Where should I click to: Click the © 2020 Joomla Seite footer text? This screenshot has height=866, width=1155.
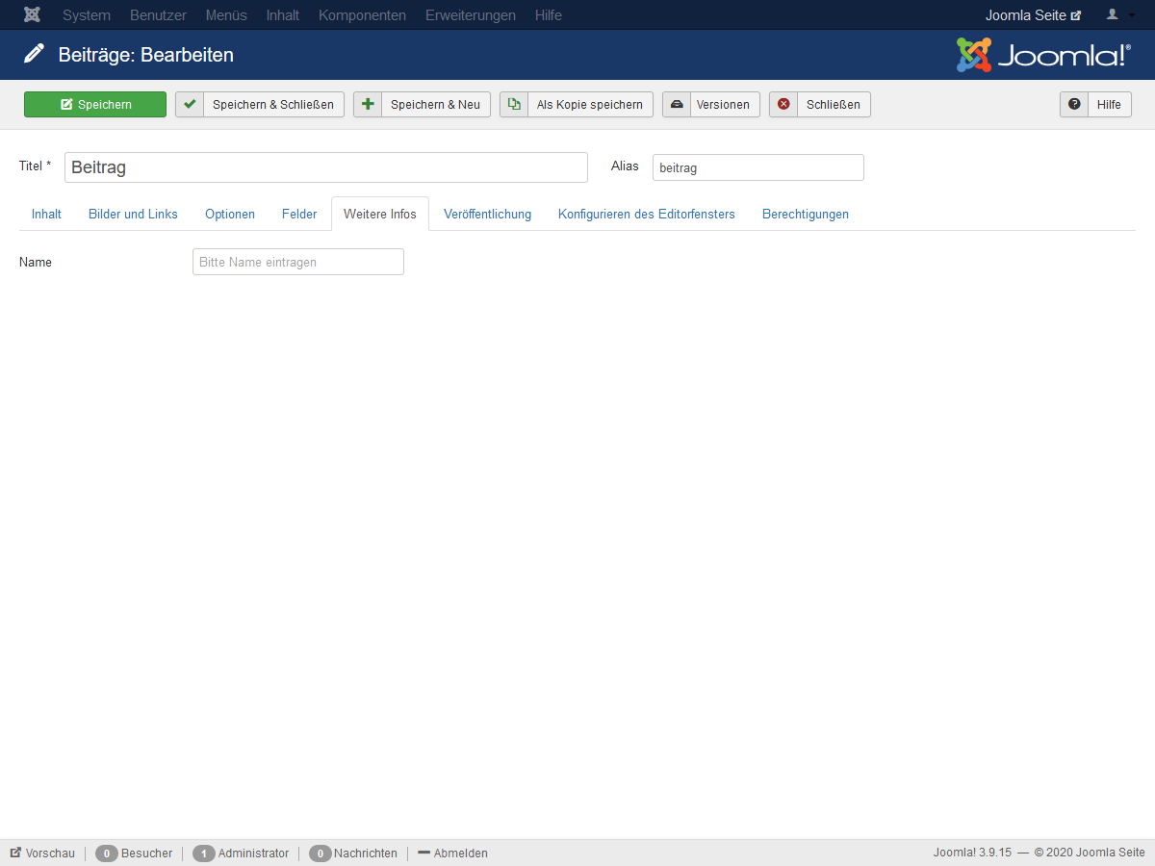click(1090, 853)
